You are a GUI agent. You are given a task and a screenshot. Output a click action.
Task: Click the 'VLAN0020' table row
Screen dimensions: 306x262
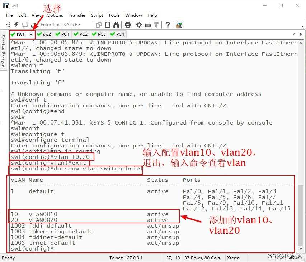point(89,220)
